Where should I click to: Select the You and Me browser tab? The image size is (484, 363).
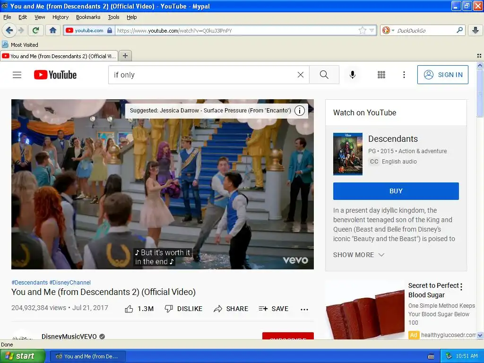(59, 56)
